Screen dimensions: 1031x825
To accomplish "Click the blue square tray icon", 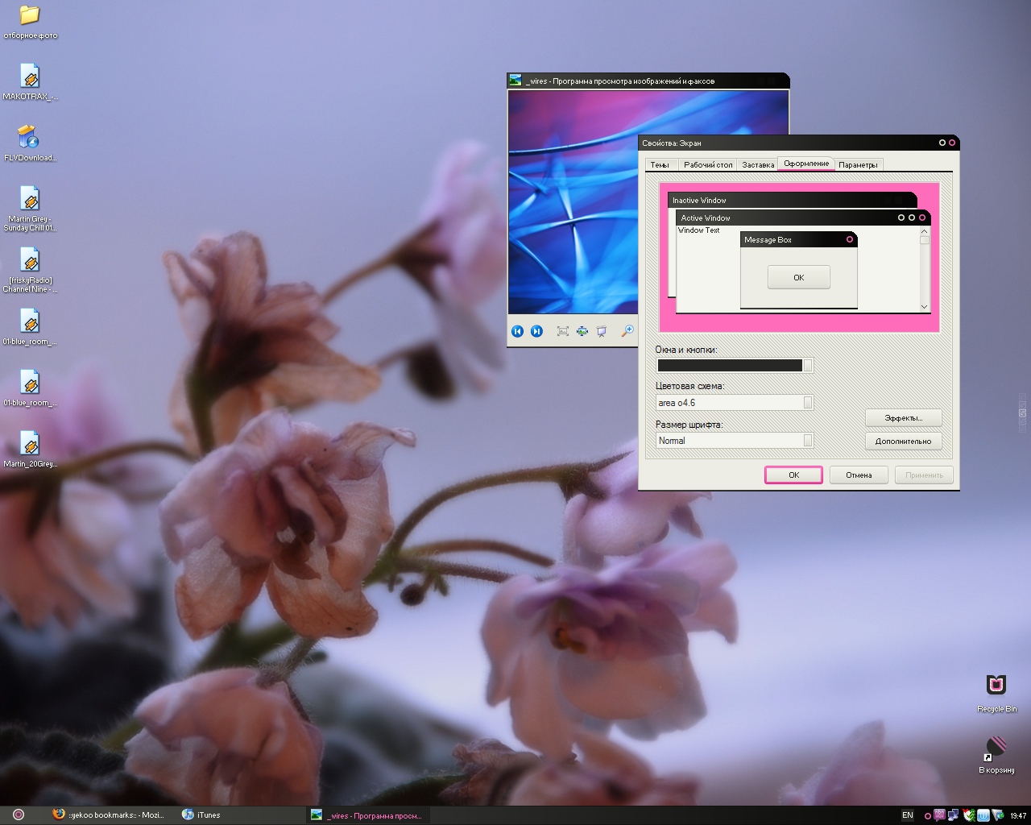I will 983,815.
